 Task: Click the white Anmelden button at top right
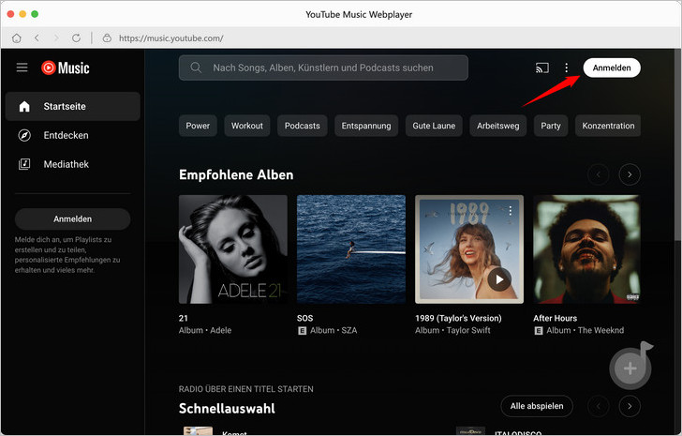point(612,68)
